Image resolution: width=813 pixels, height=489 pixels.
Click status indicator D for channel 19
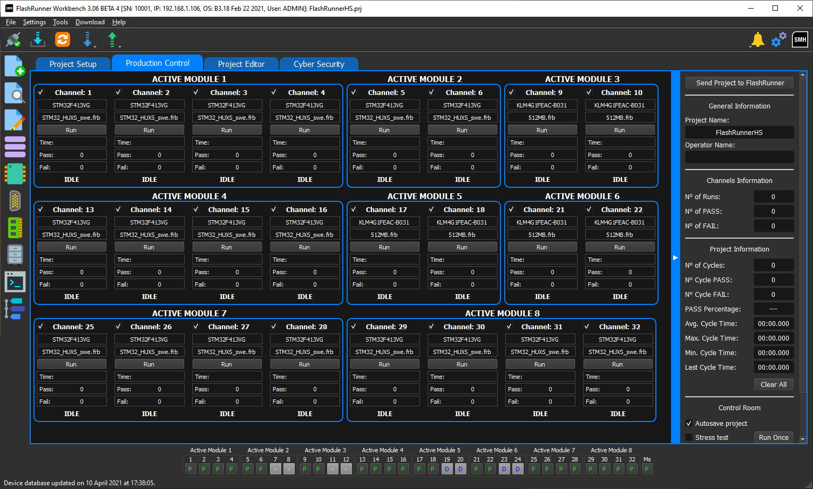(x=446, y=469)
